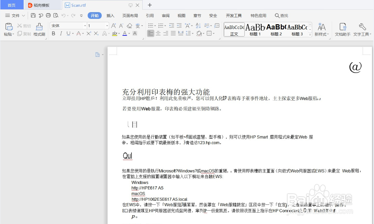This screenshot has width=374, height=224.
Task: Click the 查找 search button
Action: pyautogui.click(x=281, y=16)
